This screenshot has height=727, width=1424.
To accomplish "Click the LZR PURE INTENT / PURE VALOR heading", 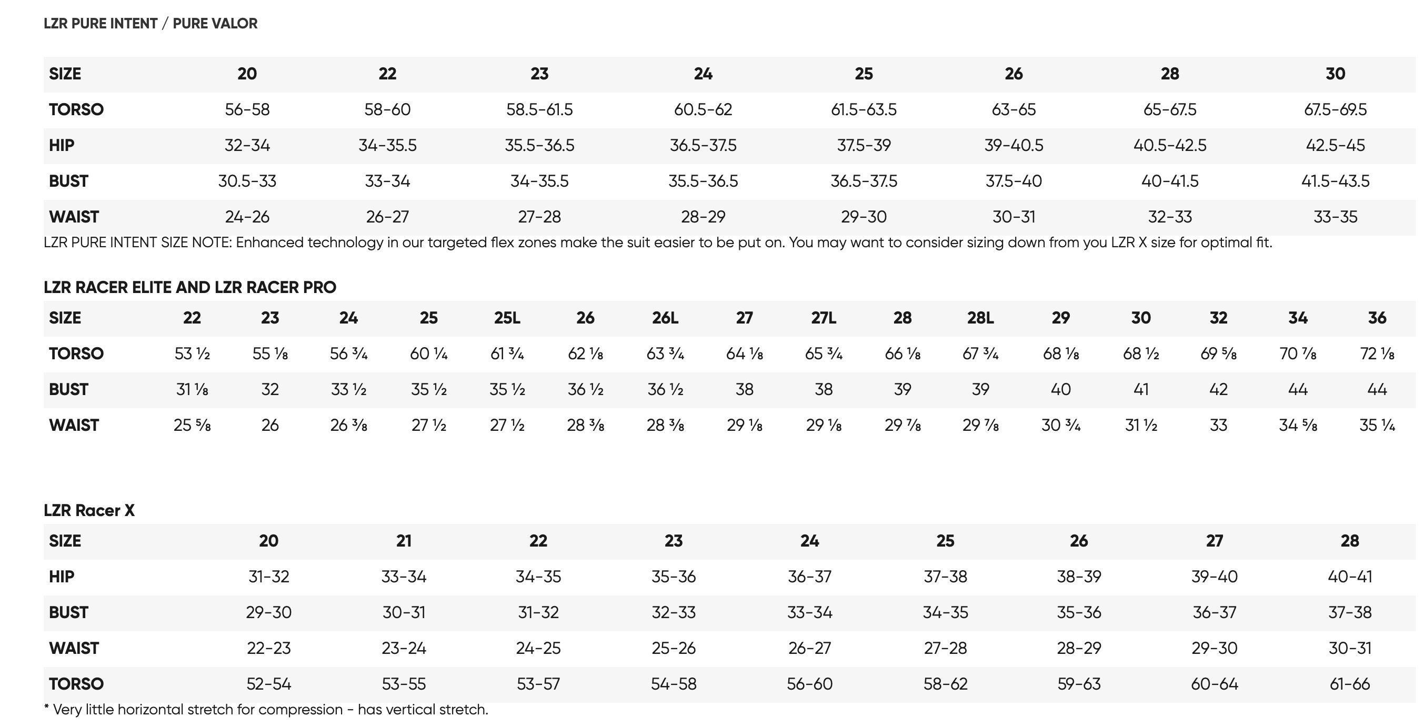I will [151, 24].
